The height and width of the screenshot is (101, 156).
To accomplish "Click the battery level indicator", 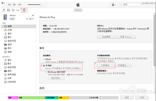I will tap(31, 19).
